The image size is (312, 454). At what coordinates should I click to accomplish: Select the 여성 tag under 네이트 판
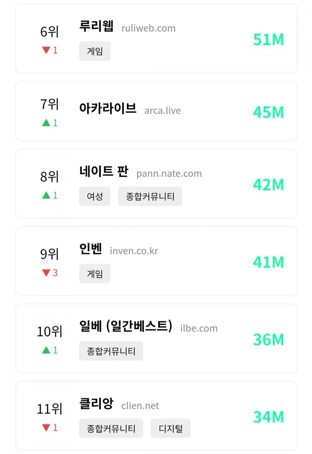pos(95,197)
